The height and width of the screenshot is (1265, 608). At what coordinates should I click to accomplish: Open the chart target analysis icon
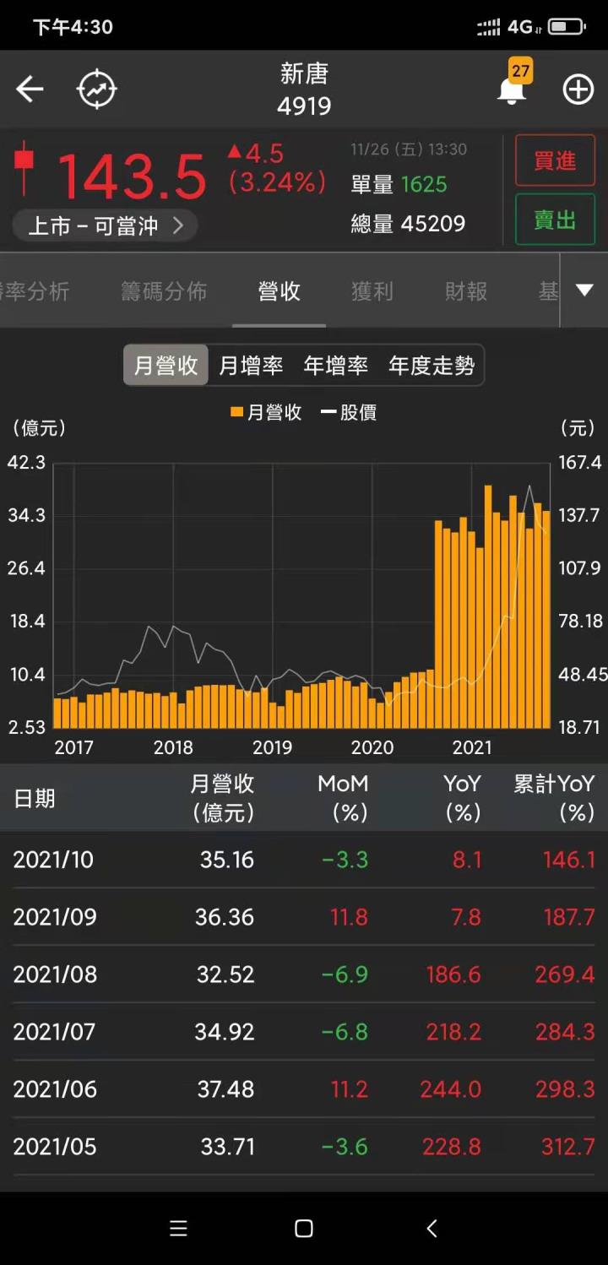[x=97, y=89]
